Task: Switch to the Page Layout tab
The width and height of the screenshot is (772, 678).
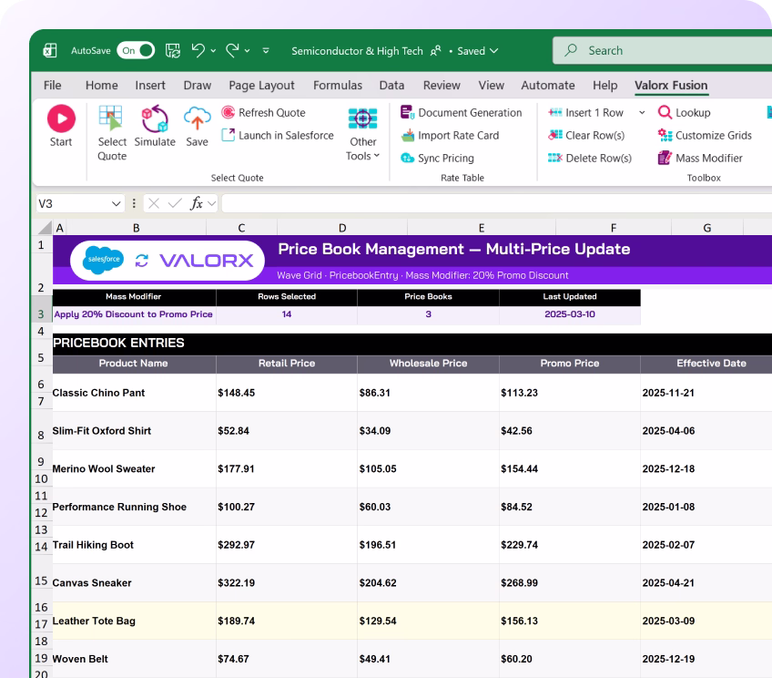Action: coord(261,86)
